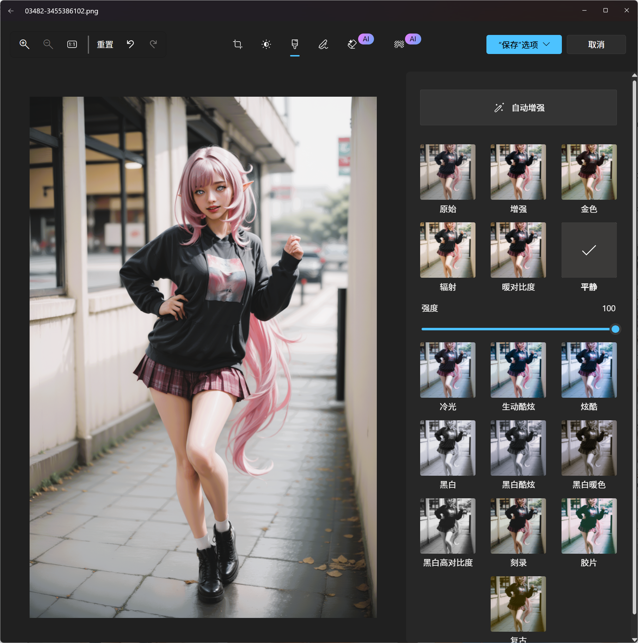Click the 重置 reset button
The width and height of the screenshot is (638, 643).
(105, 44)
